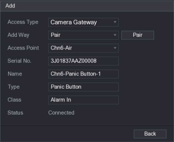Open the Camera Gateway combo box
This screenshot has height=142, width=174.
[x=83, y=22]
